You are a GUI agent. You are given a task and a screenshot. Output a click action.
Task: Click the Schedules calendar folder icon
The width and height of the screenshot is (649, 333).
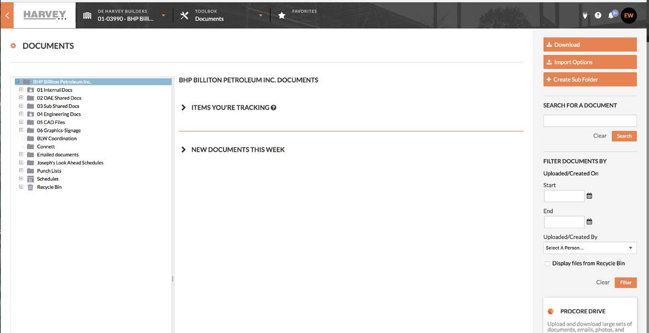pos(30,179)
